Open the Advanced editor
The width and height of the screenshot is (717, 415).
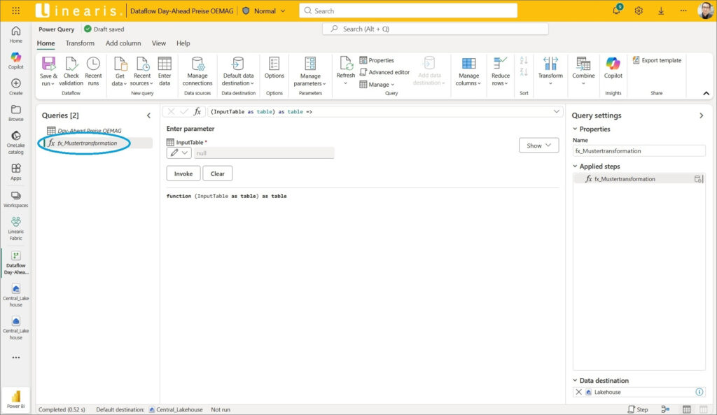click(384, 72)
